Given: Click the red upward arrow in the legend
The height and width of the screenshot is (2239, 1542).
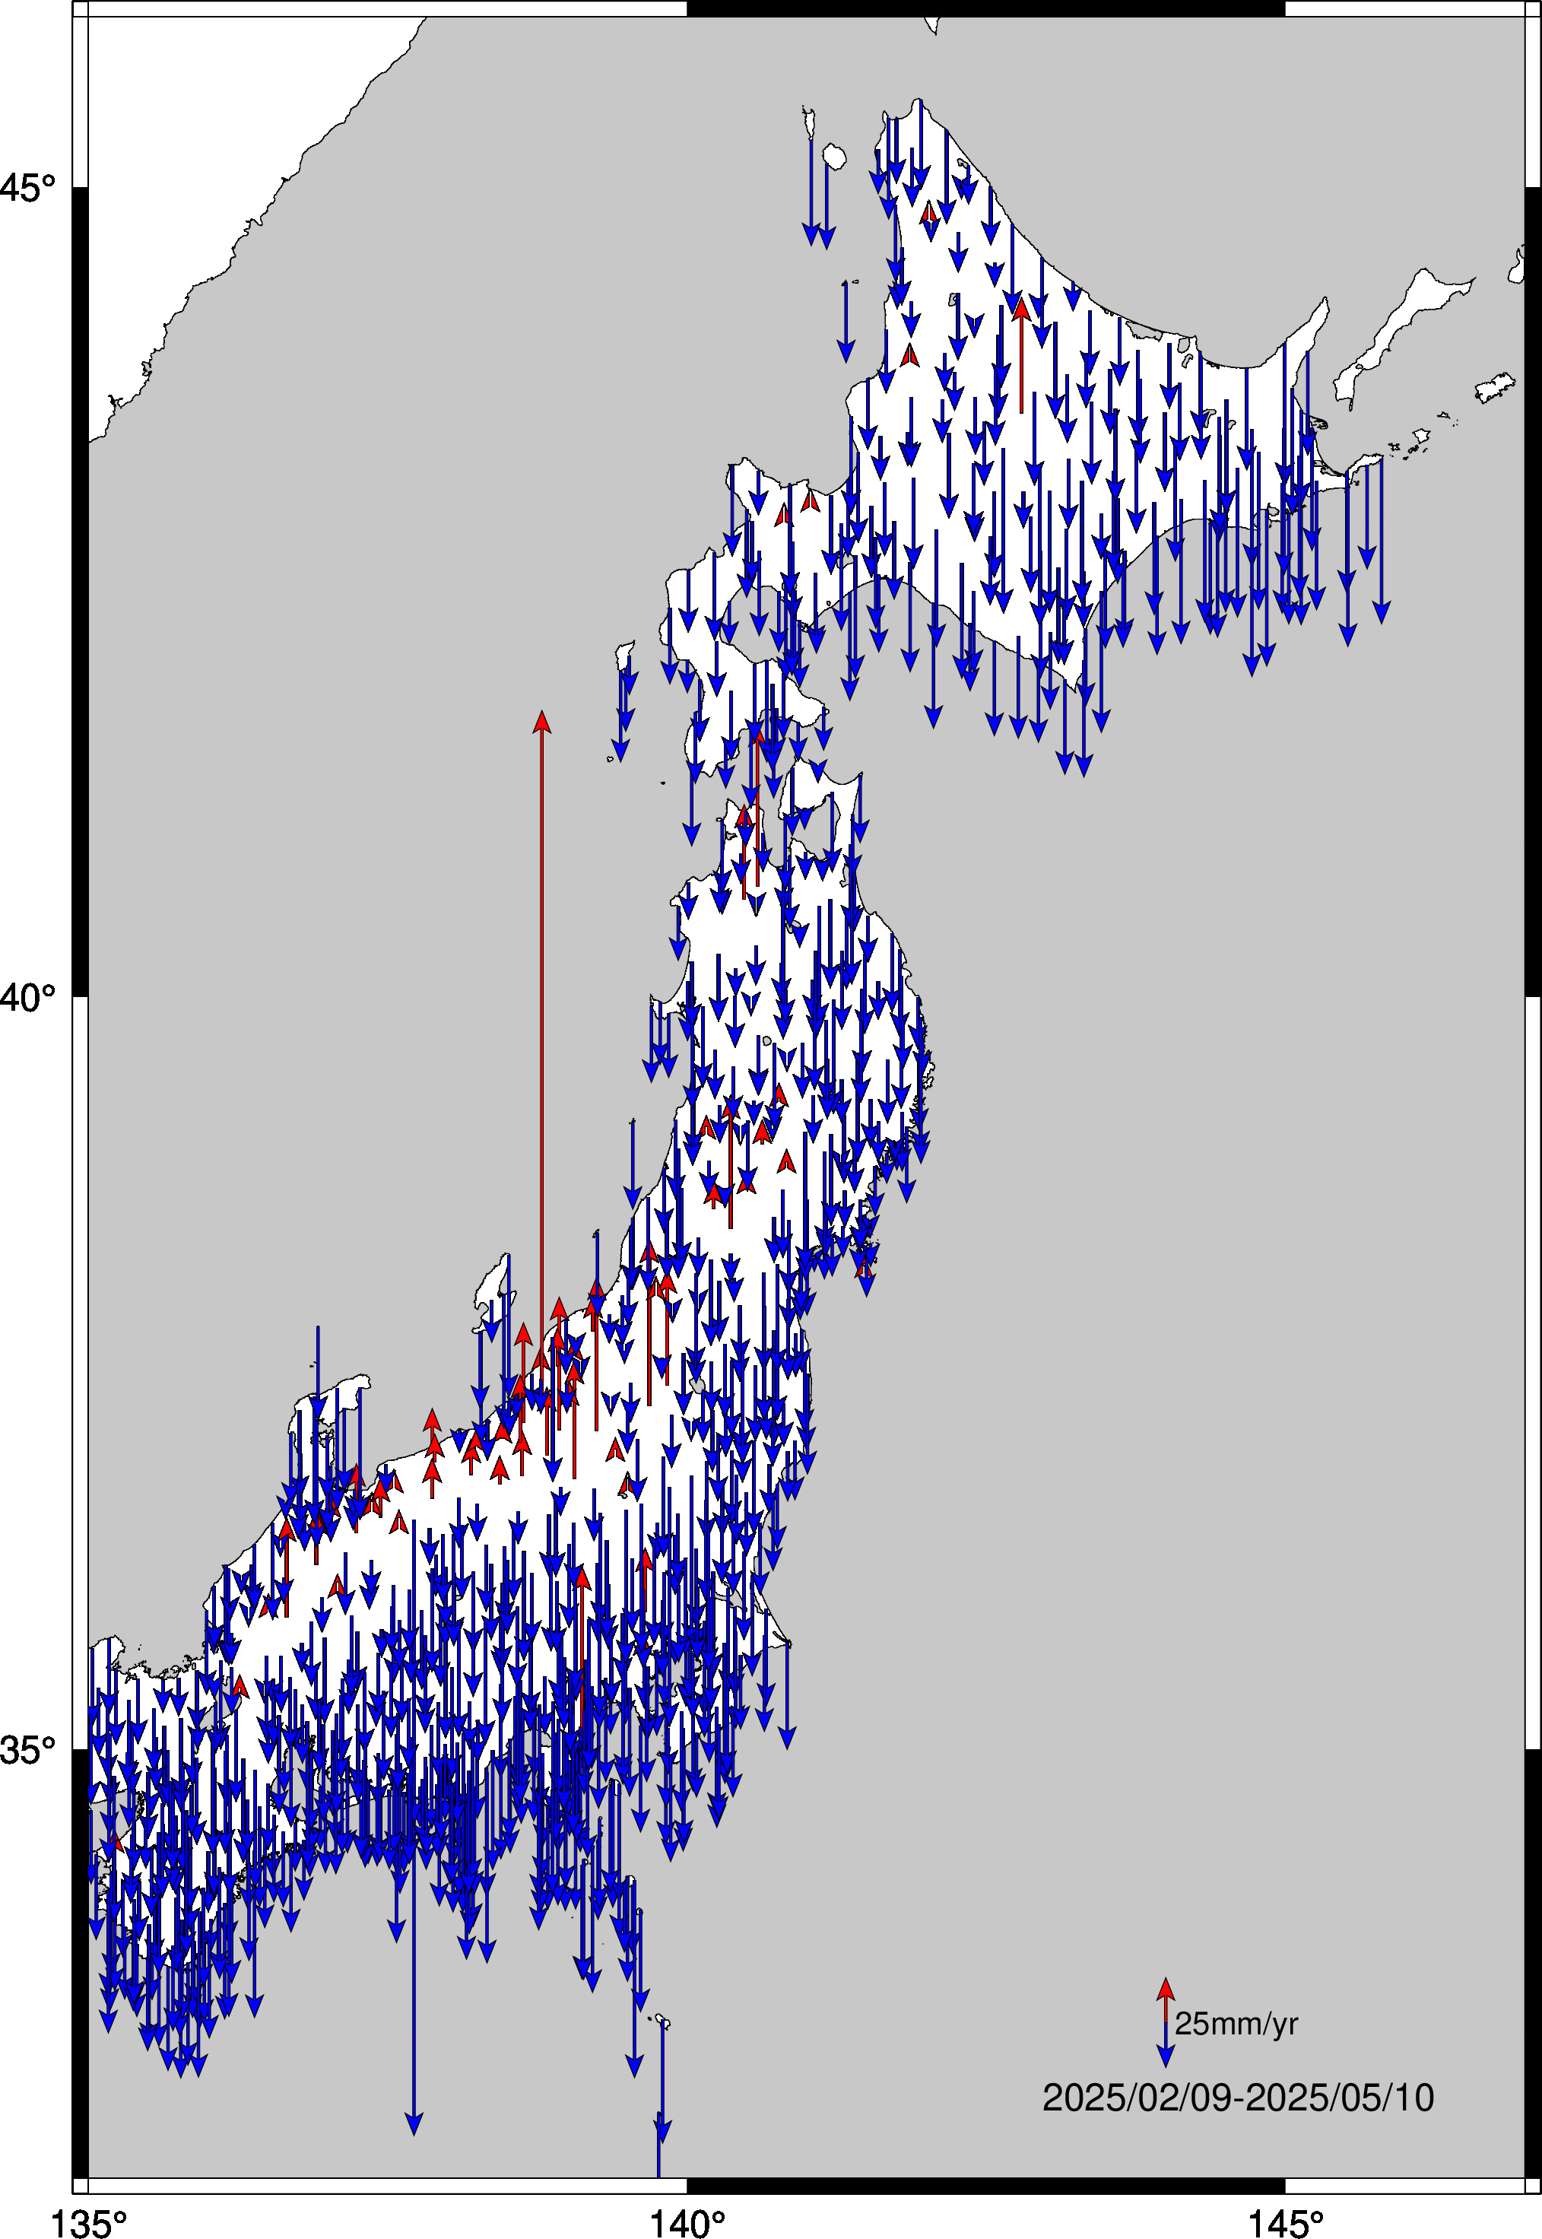Looking at the screenshot, I should pyautogui.click(x=1166, y=2000).
